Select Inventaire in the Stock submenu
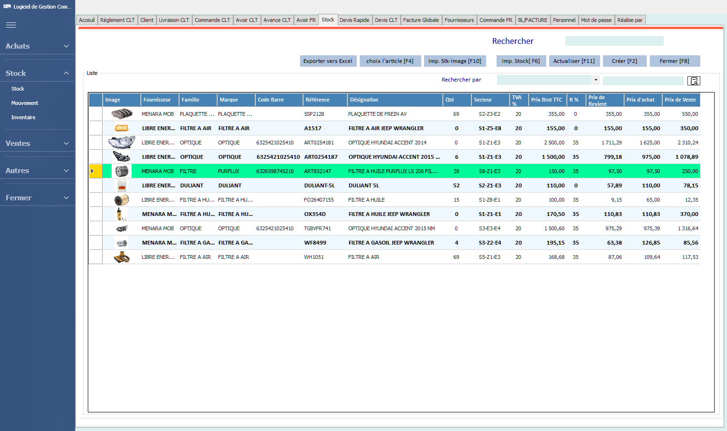This screenshot has width=727, height=431. coord(23,117)
